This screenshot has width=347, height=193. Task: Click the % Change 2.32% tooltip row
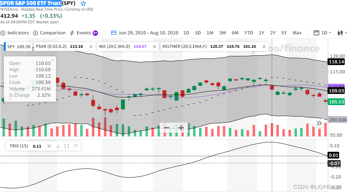30,95
